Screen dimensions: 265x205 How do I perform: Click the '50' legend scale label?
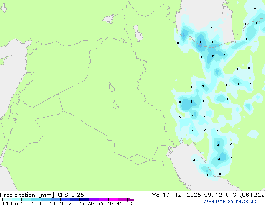[x=129, y=203]
